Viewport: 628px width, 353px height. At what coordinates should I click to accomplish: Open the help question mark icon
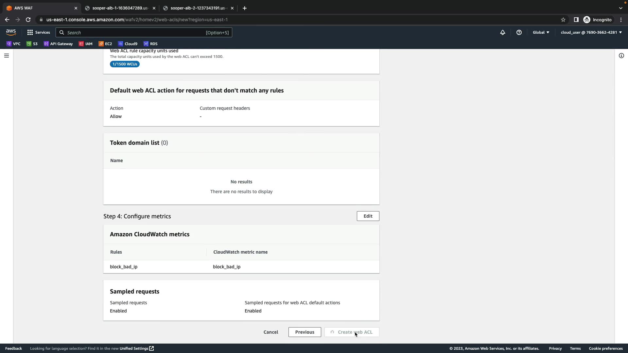coord(519,32)
